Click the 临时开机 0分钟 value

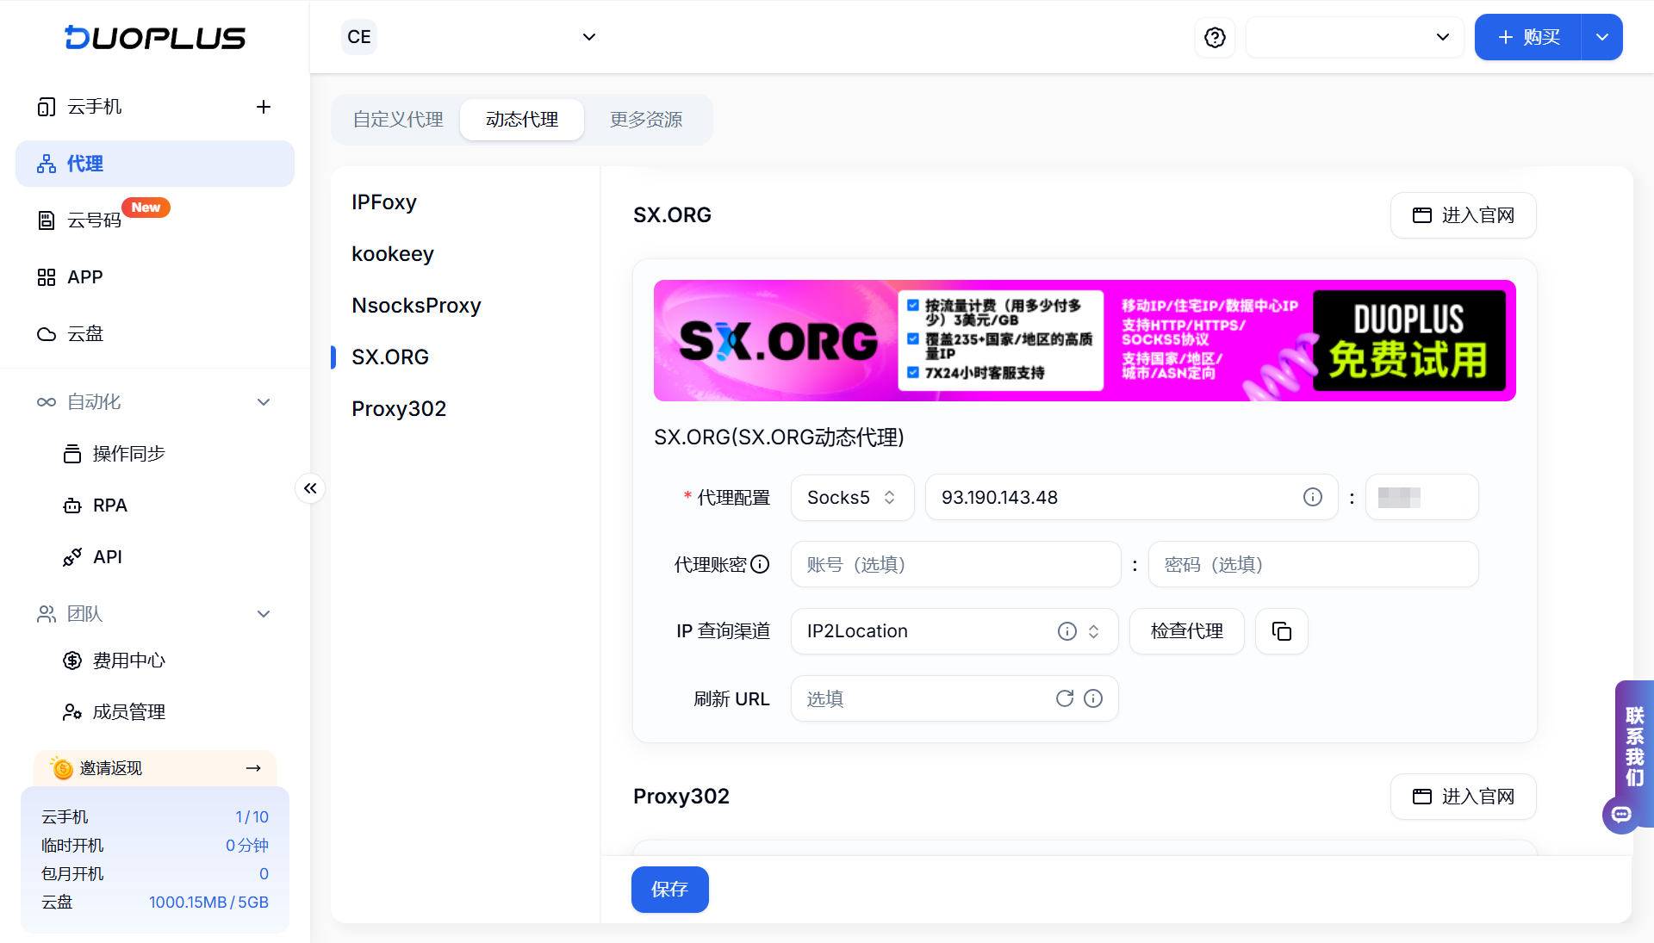point(246,846)
